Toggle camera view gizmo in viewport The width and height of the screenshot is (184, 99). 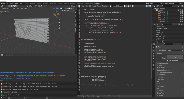[59, 25]
